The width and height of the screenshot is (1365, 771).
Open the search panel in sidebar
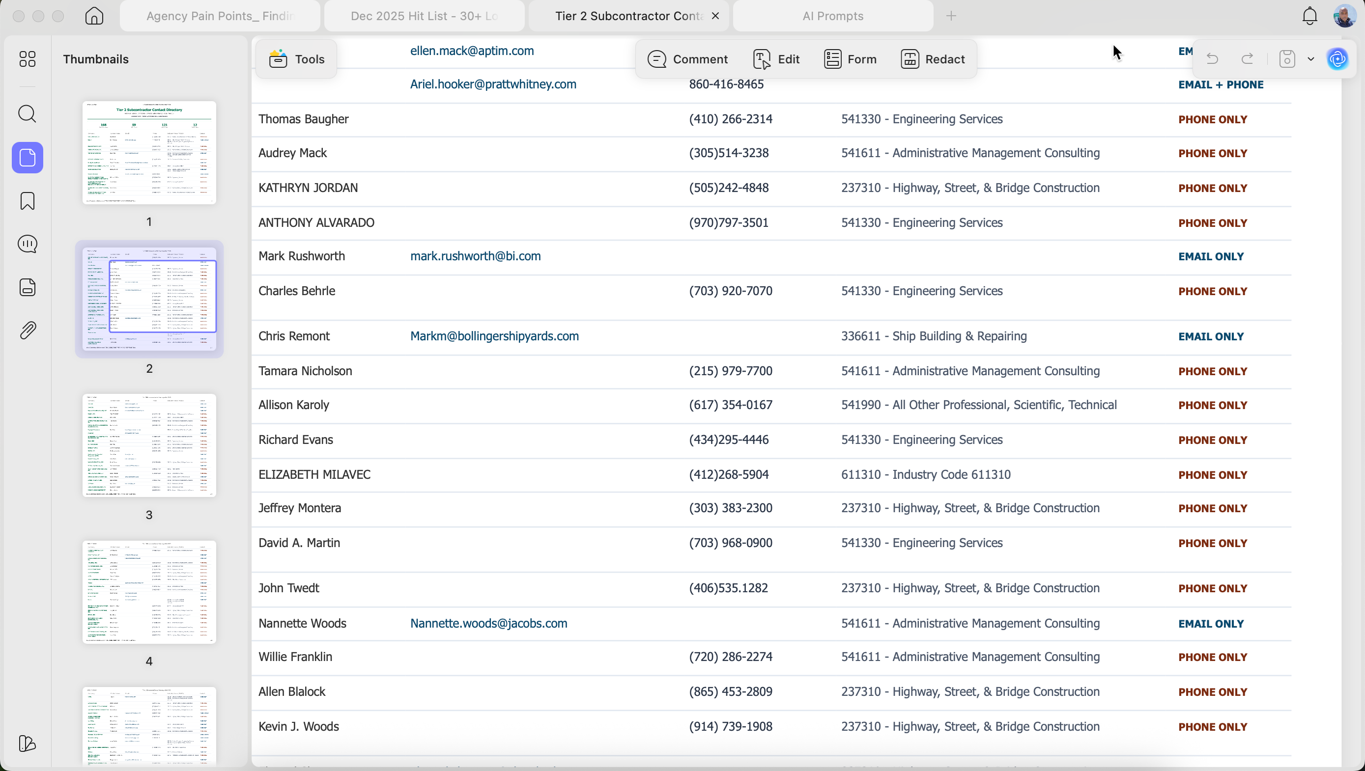pyautogui.click(x=27, y=114)
